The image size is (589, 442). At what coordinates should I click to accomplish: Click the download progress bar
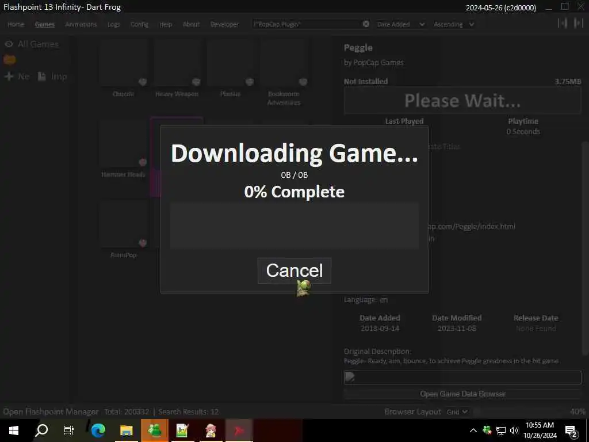[x=294, y=225]
